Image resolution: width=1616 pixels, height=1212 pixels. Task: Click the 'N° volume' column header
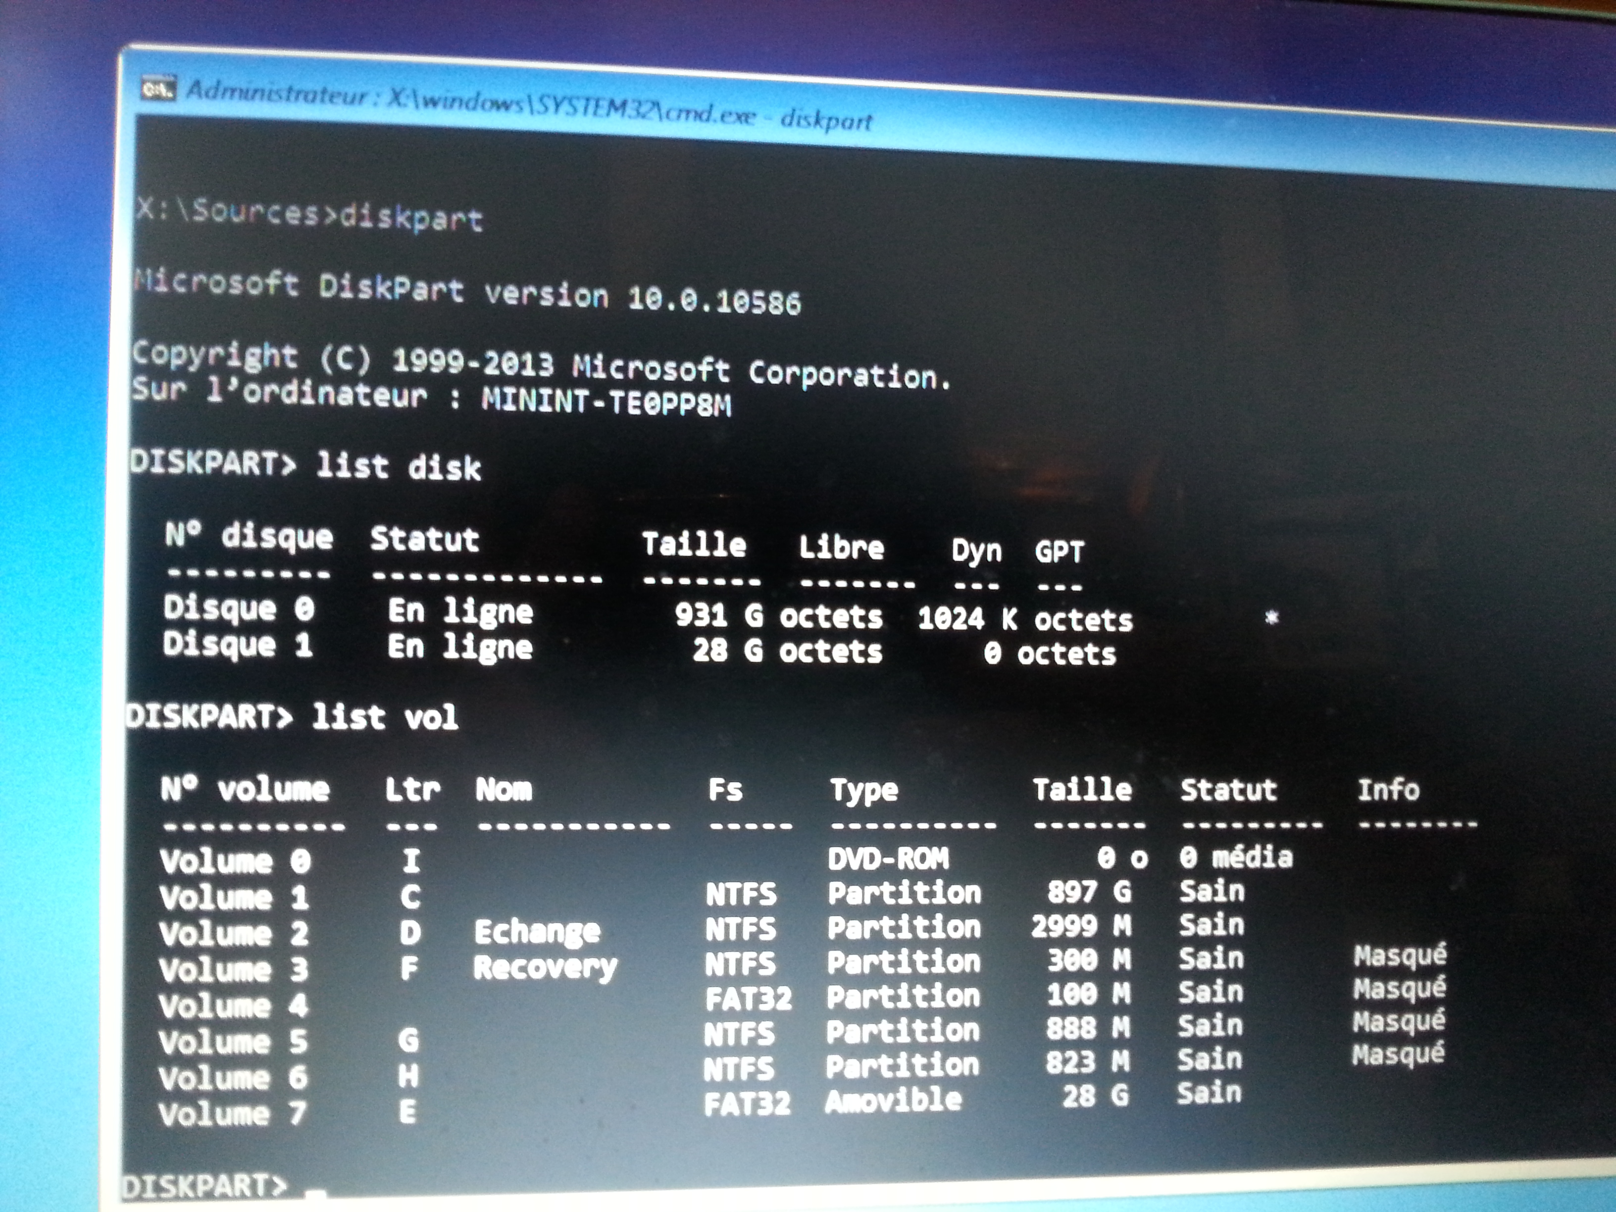(245, 789)
